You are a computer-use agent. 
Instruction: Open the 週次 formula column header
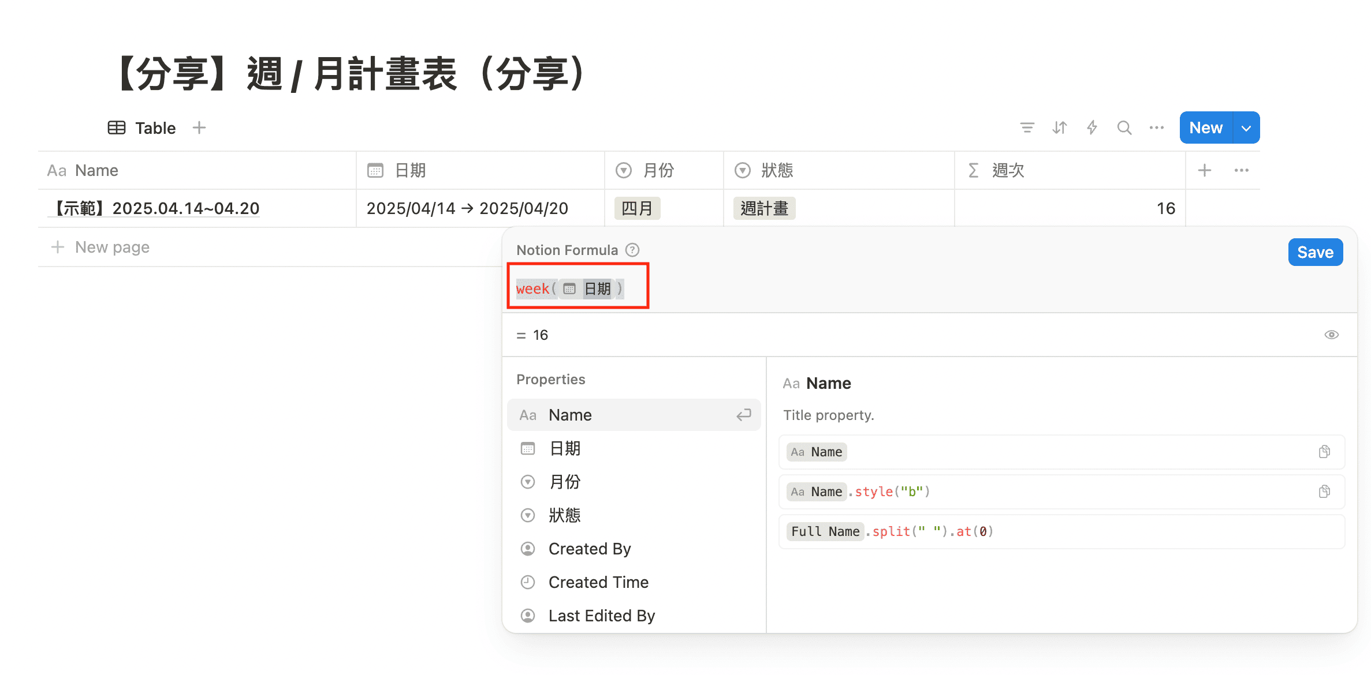(1008, 170)
